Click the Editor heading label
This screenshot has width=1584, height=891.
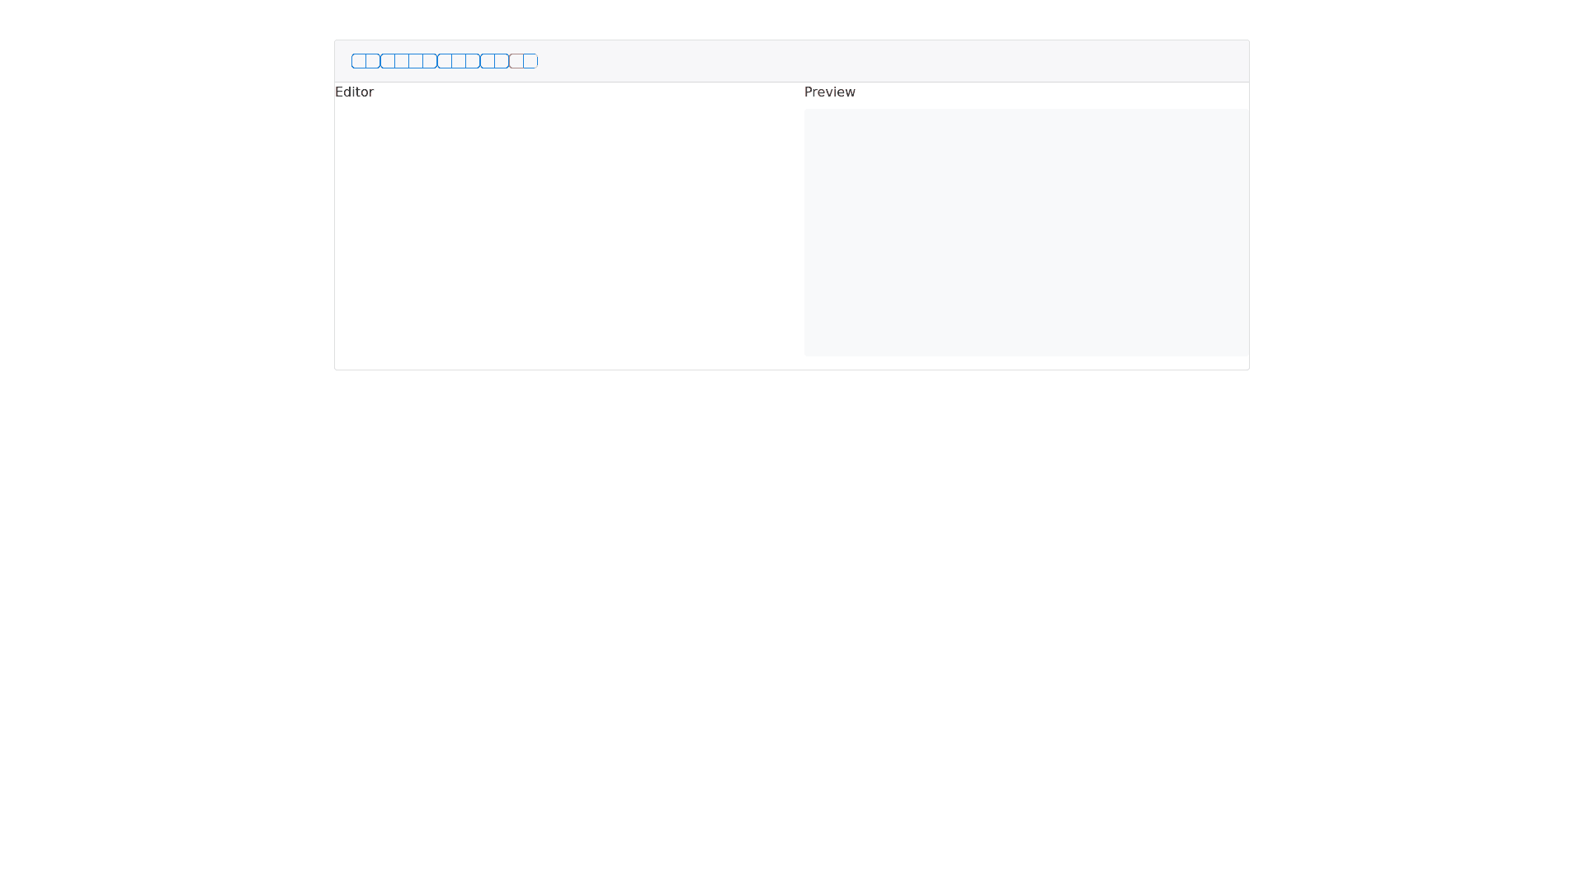[354, 92]
